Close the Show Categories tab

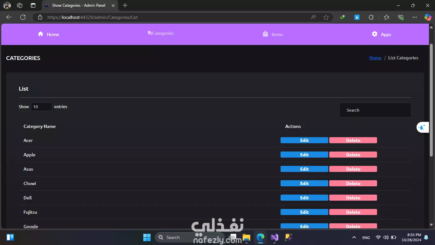[113, 5]
